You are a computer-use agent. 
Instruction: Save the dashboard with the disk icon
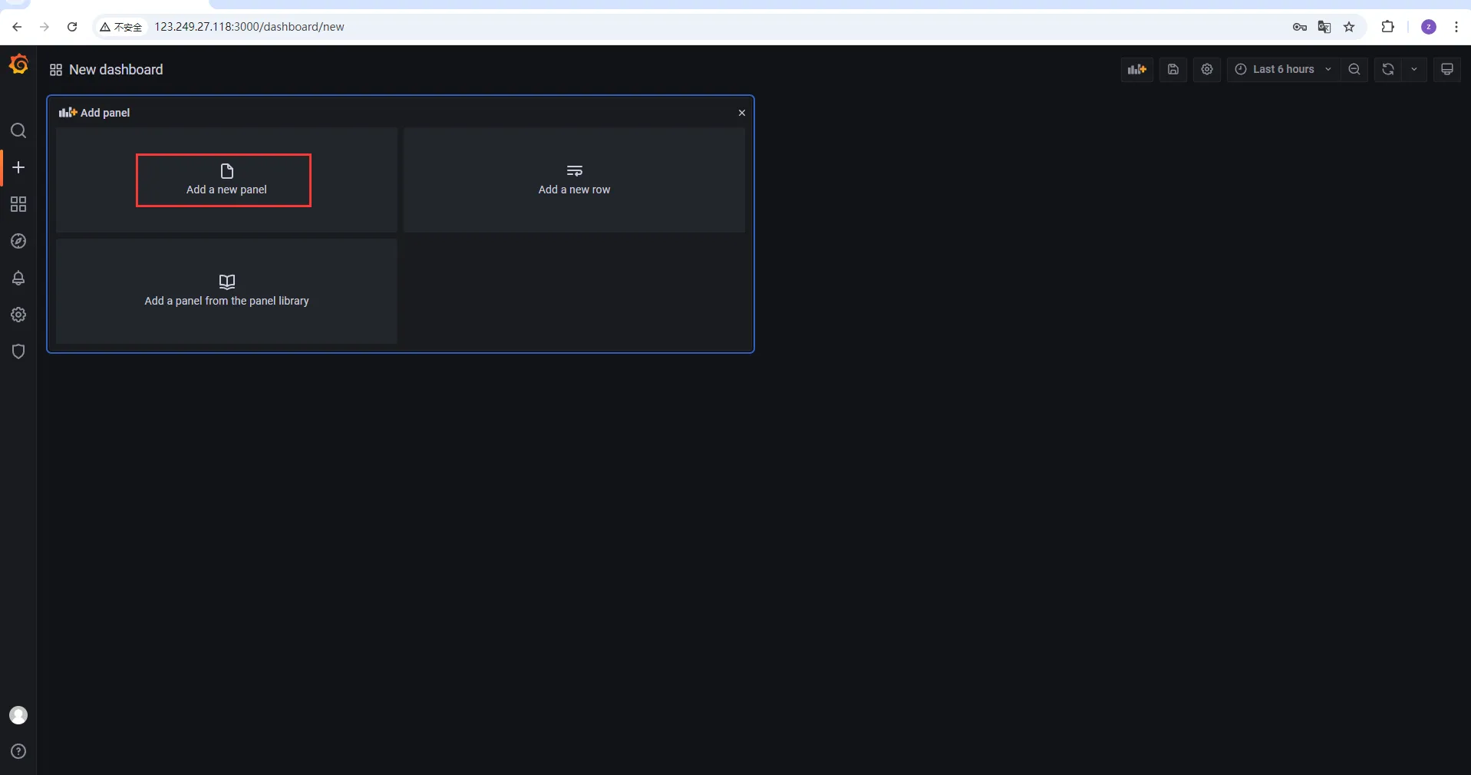[1173, 69]
